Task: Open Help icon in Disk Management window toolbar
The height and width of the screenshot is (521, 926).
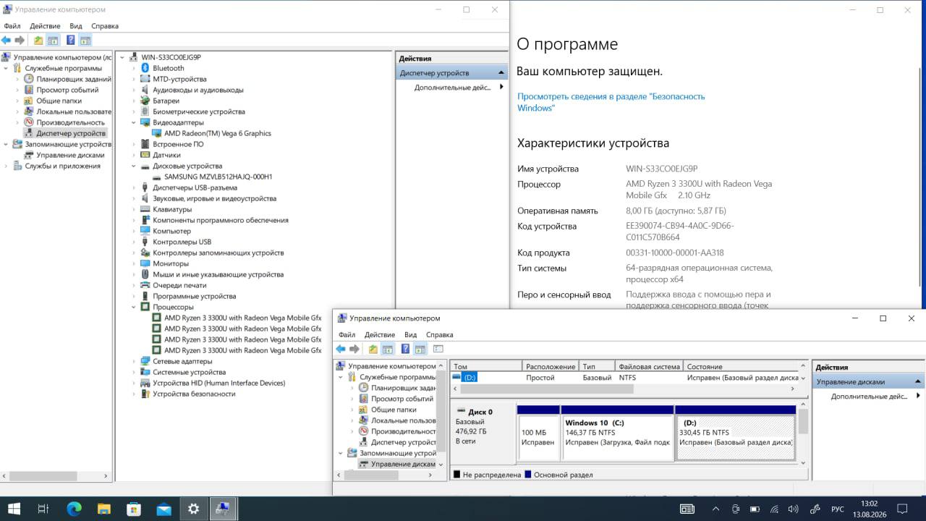Action: pos(405,349)
